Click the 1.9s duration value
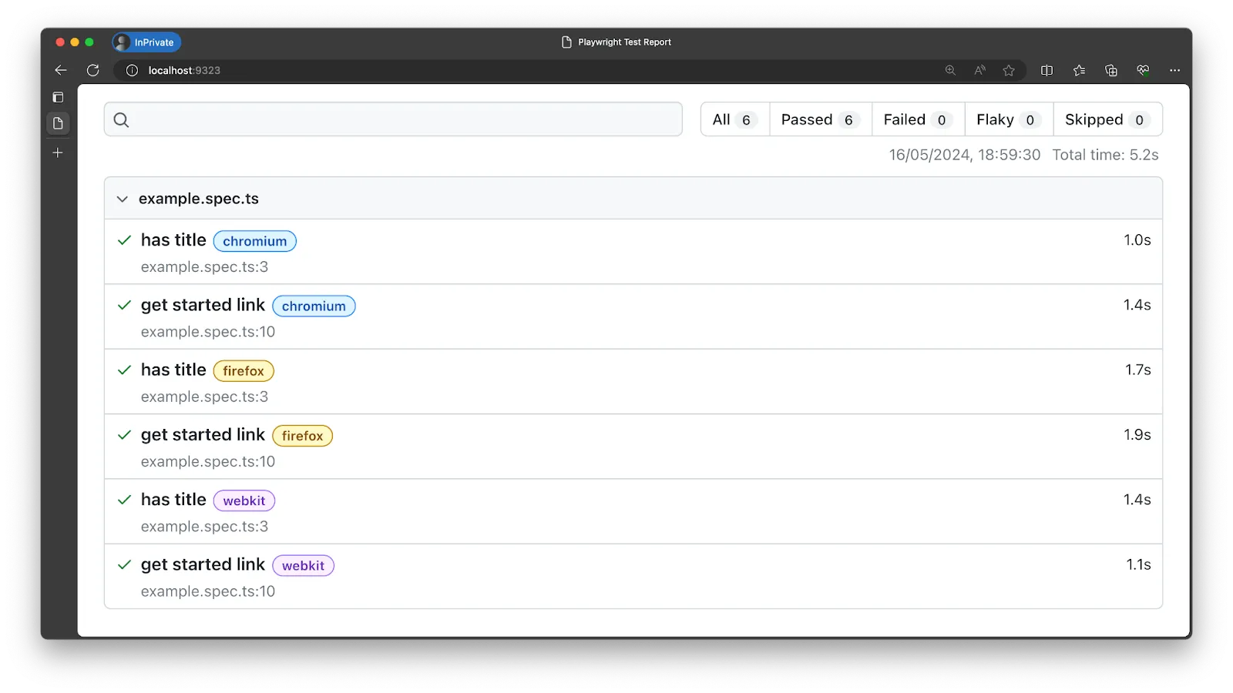This screenshot has height=693, width=1233. [x=1137, y=435]
